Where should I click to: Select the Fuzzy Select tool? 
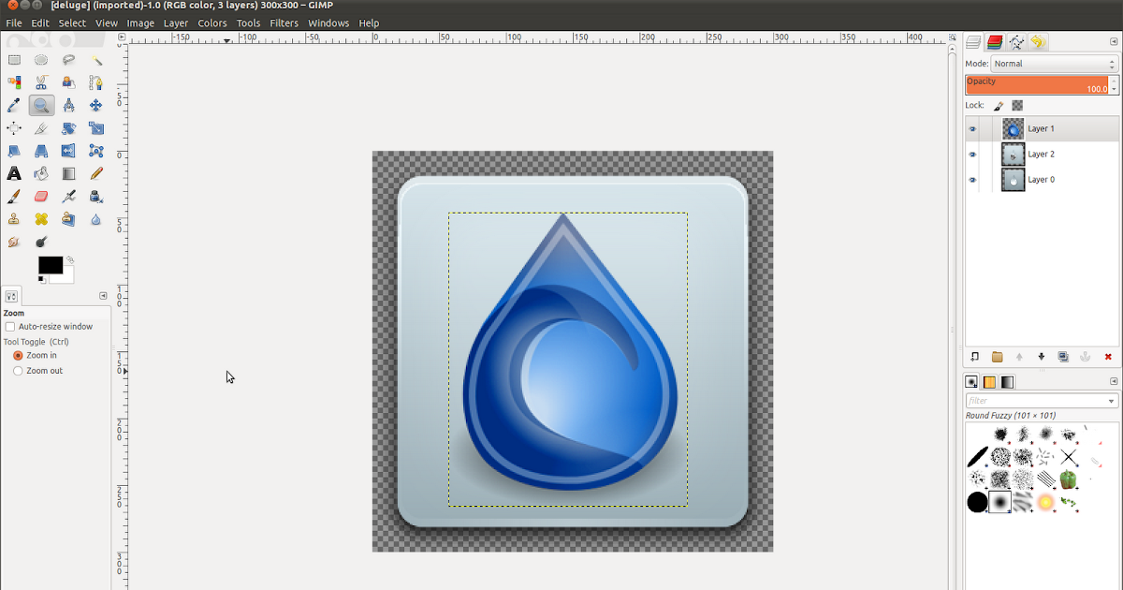coord(95,59)
